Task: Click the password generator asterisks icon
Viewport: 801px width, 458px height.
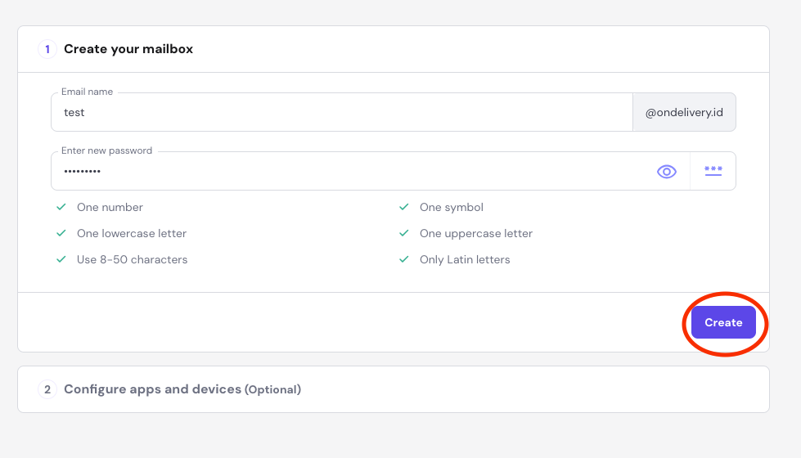Action: pos(713,172)
